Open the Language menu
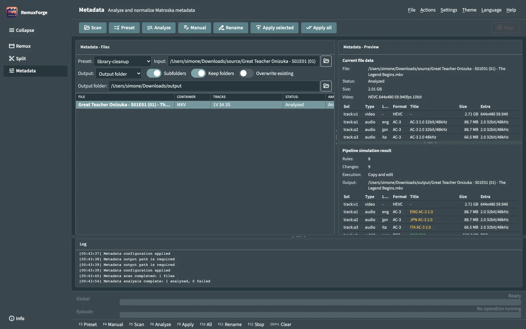Image resolution: width=526 pixels, height=329 pixels. [491, 10]
